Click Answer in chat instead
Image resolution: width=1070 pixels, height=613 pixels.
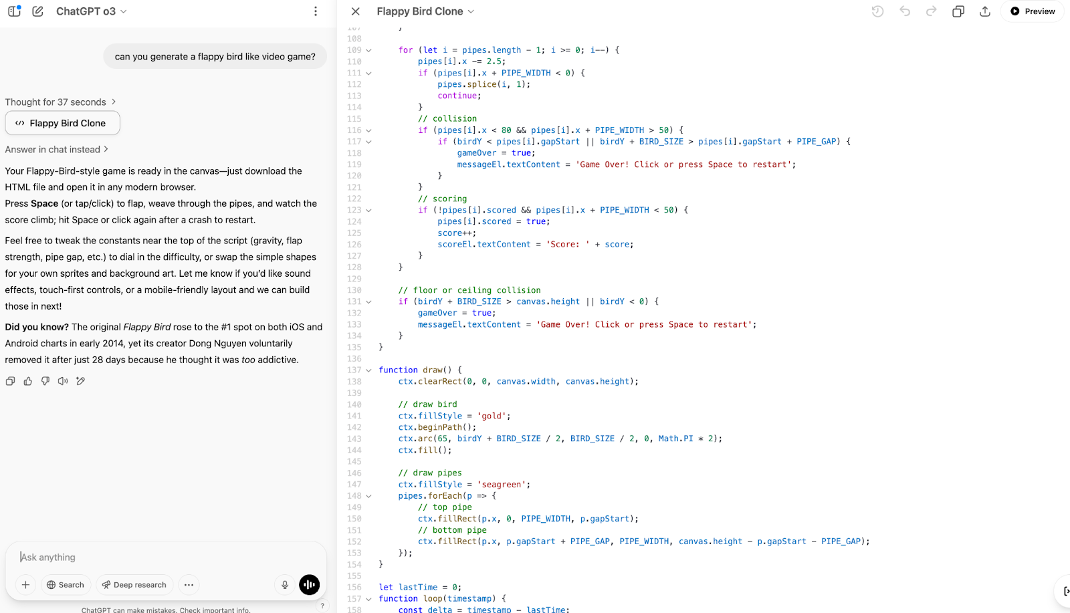[56, 150]
